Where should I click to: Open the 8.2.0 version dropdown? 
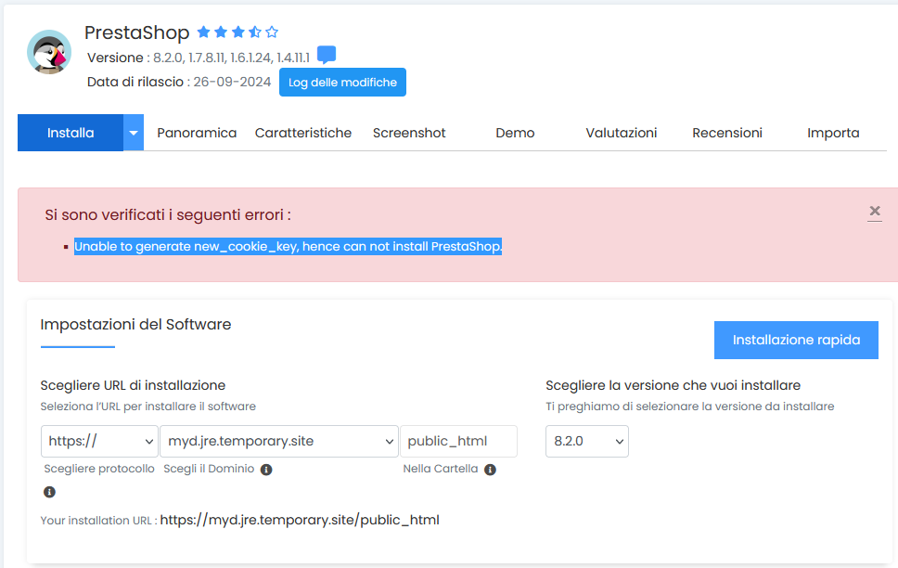[x=587, y=442]
